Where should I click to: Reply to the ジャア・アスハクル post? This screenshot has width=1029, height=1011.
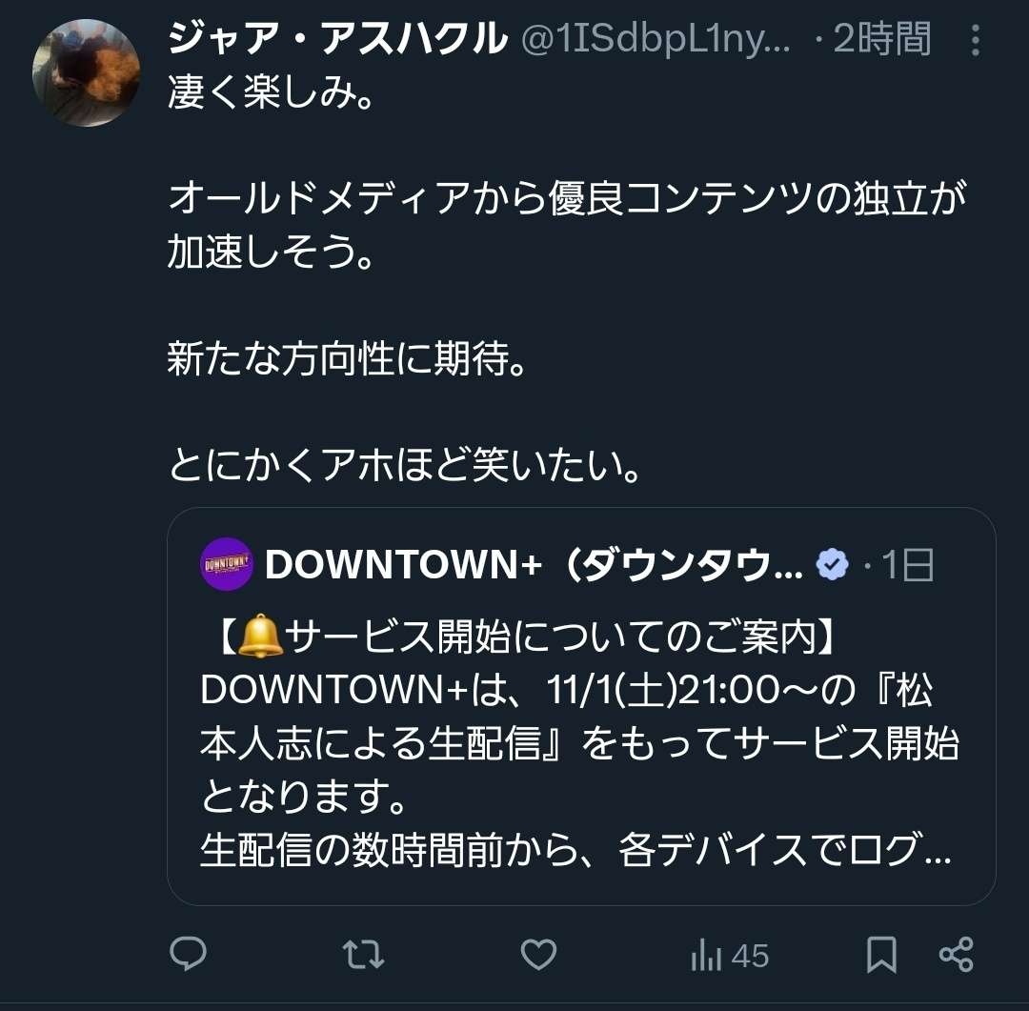pos(188,955)
